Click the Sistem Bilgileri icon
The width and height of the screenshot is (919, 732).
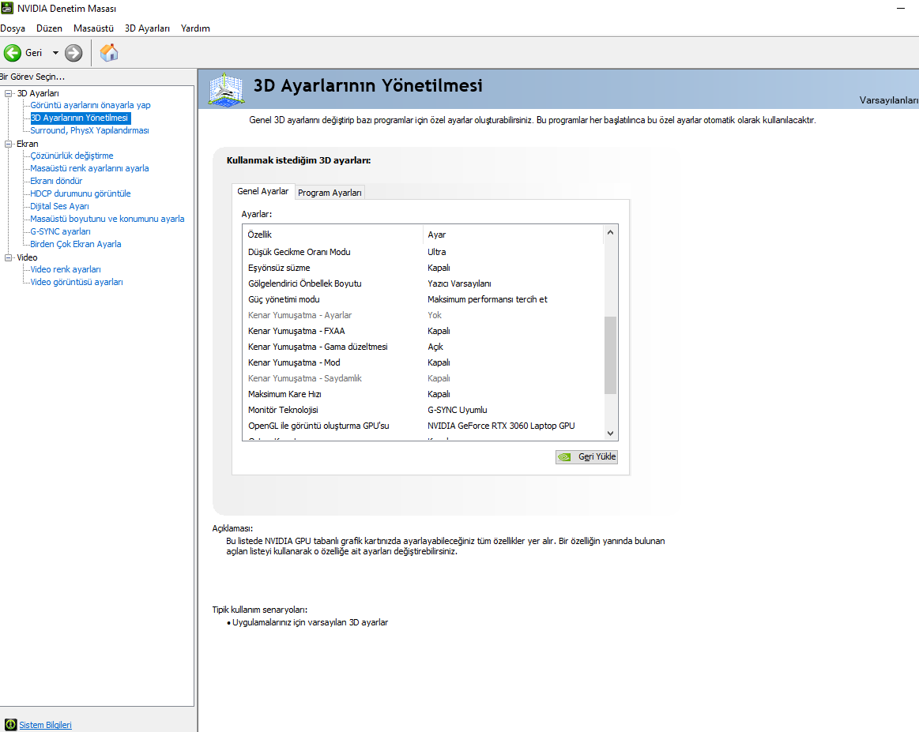10,724
